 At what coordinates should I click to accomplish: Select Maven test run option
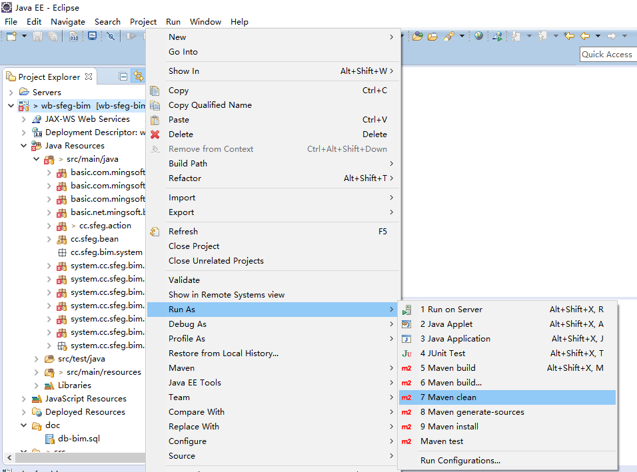point(508,441)
